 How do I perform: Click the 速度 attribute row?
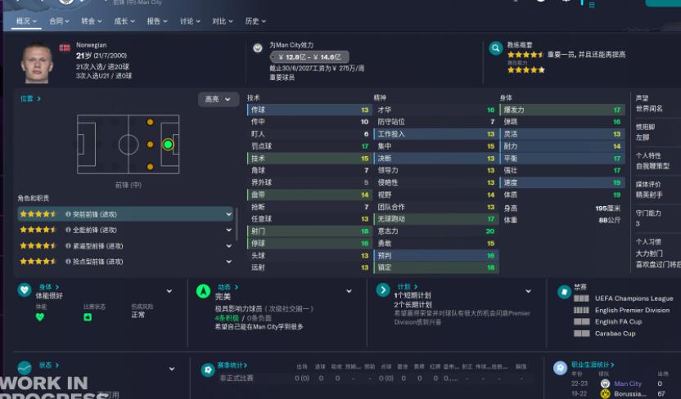click(562, 182)
